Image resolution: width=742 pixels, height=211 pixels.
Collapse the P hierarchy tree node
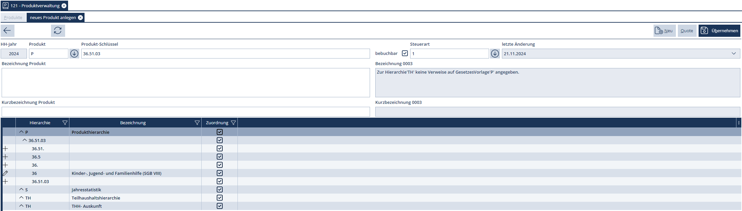pos(21,132)
